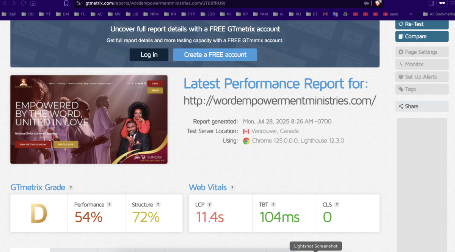Viewport: 455px width, 252px height.
Task: Open the YouTube bookmark labeled sass
Action: (390, 14)
